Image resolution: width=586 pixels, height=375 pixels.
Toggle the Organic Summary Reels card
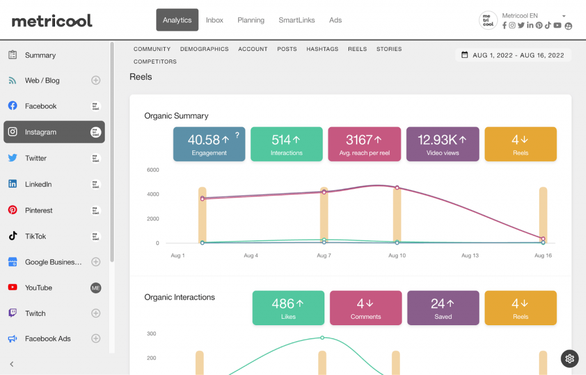click(521, 144)
